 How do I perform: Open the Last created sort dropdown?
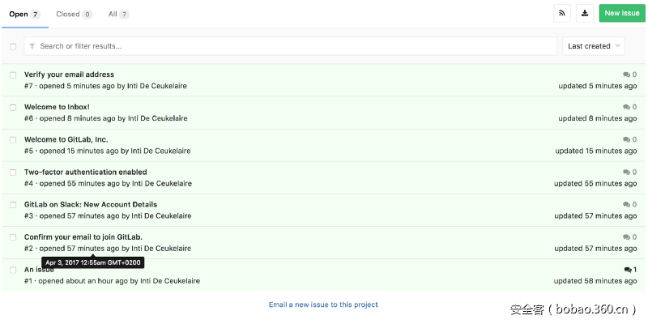click(594, 46)
